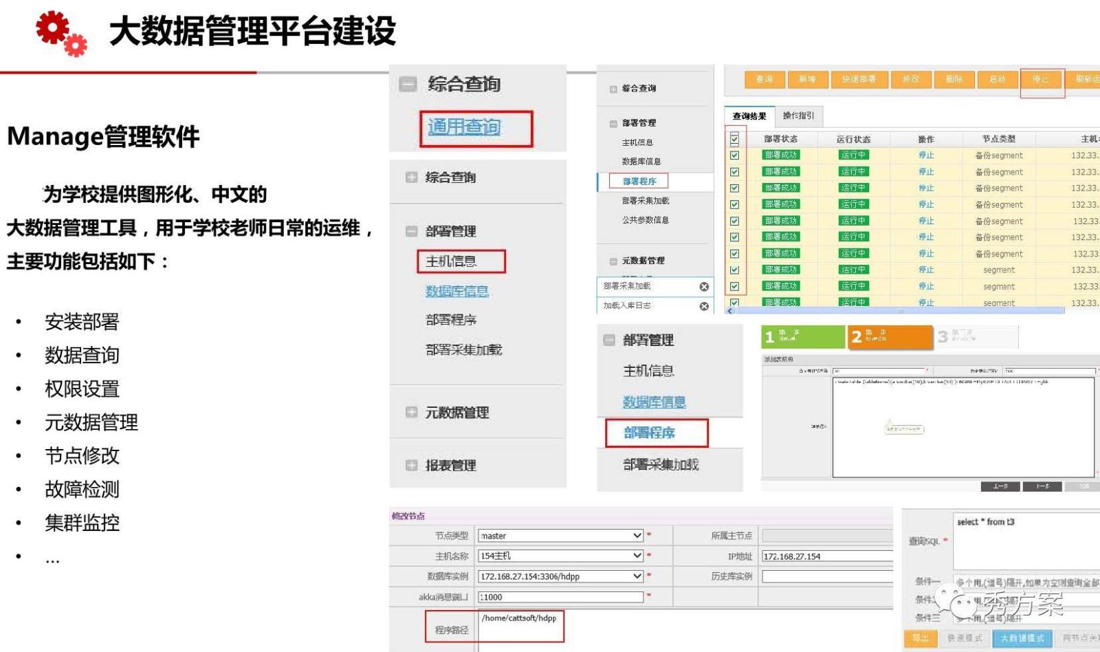The image size is (1100, 652).
Task: Open the 通用查询 link
Action: [464, 127]
